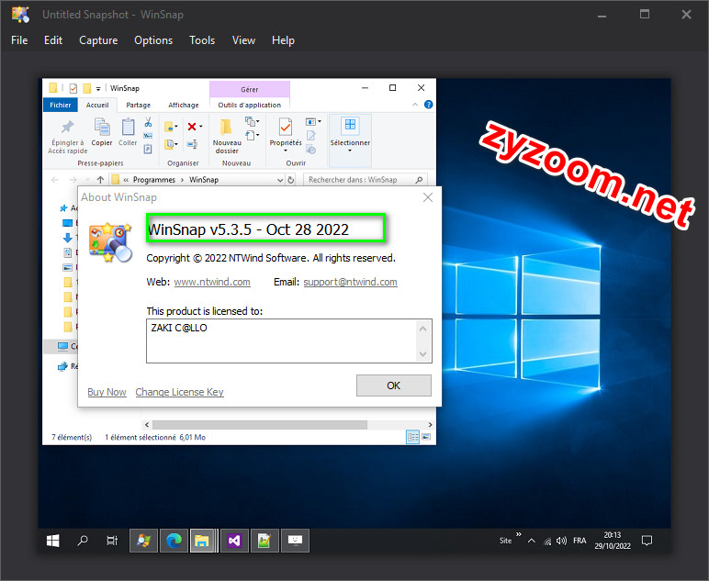The image size is (709, 581).
Task: Click the Change License Key link
Action: (179, 392)
